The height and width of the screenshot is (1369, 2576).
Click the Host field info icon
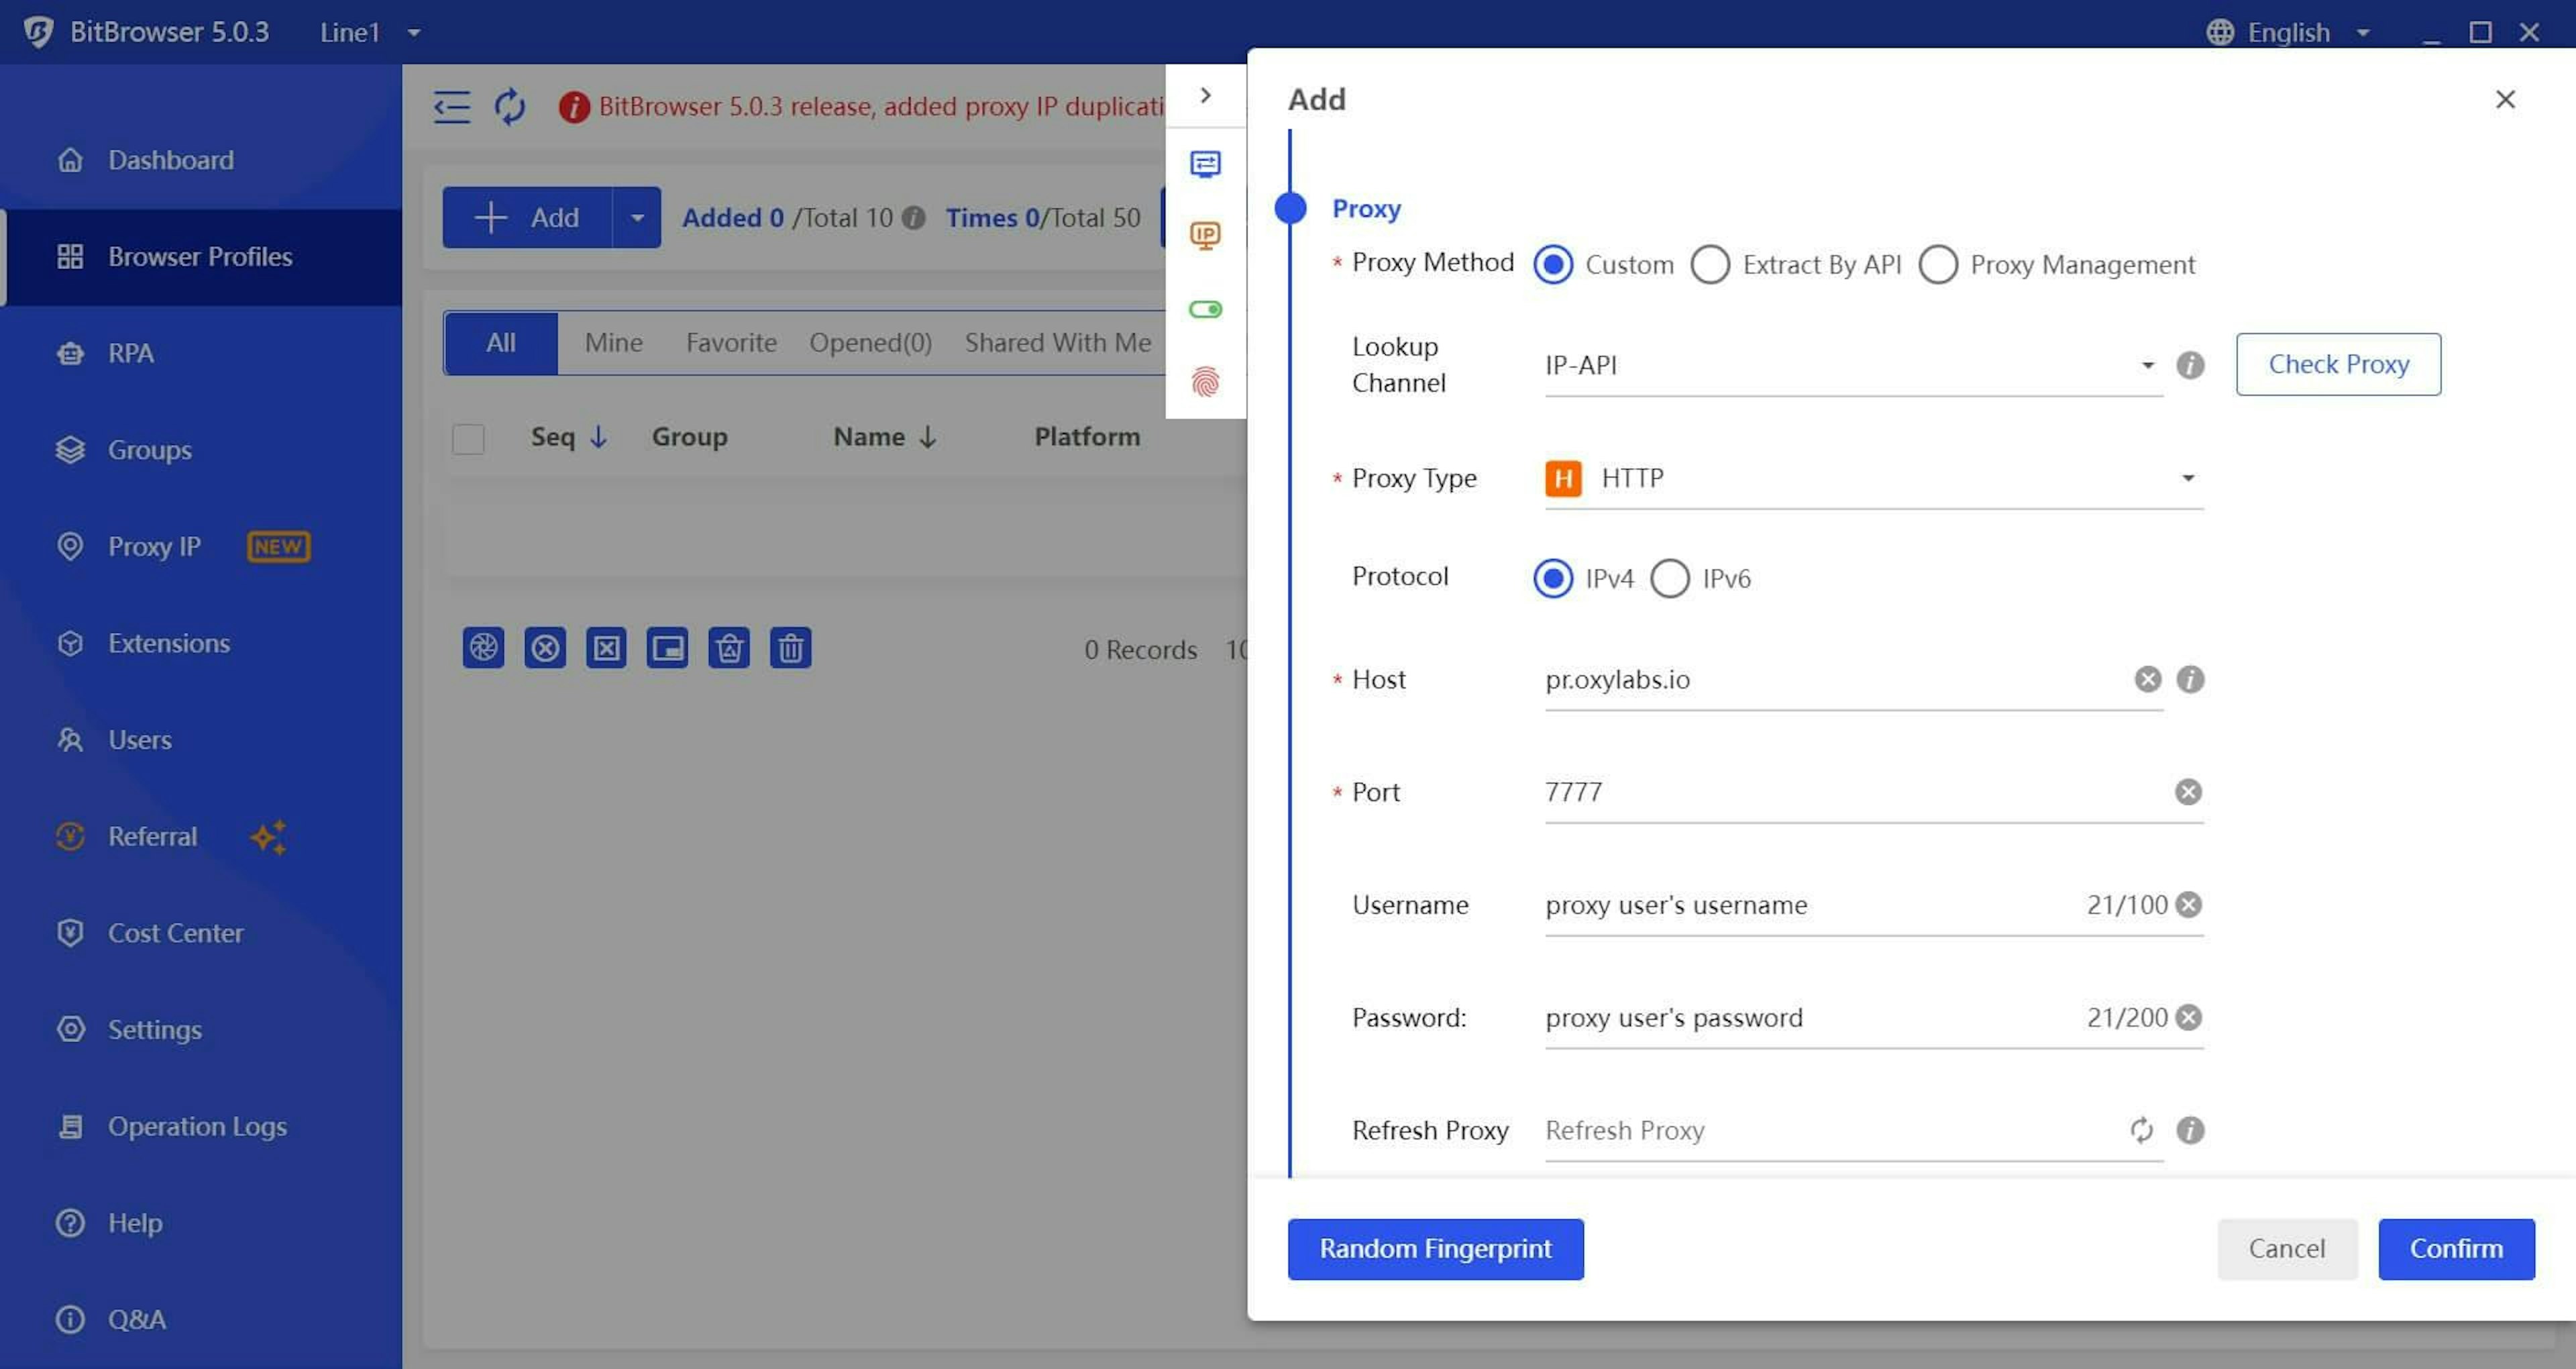pos(2190,680)
